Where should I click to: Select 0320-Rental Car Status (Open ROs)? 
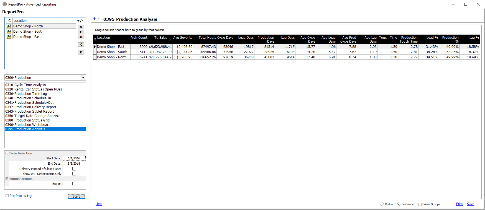pos(45,89)
